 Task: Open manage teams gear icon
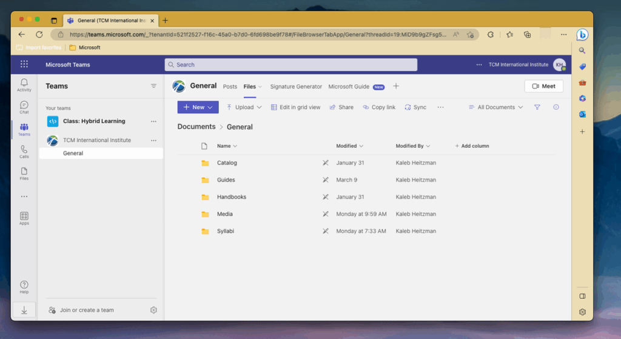pos(153,310)
